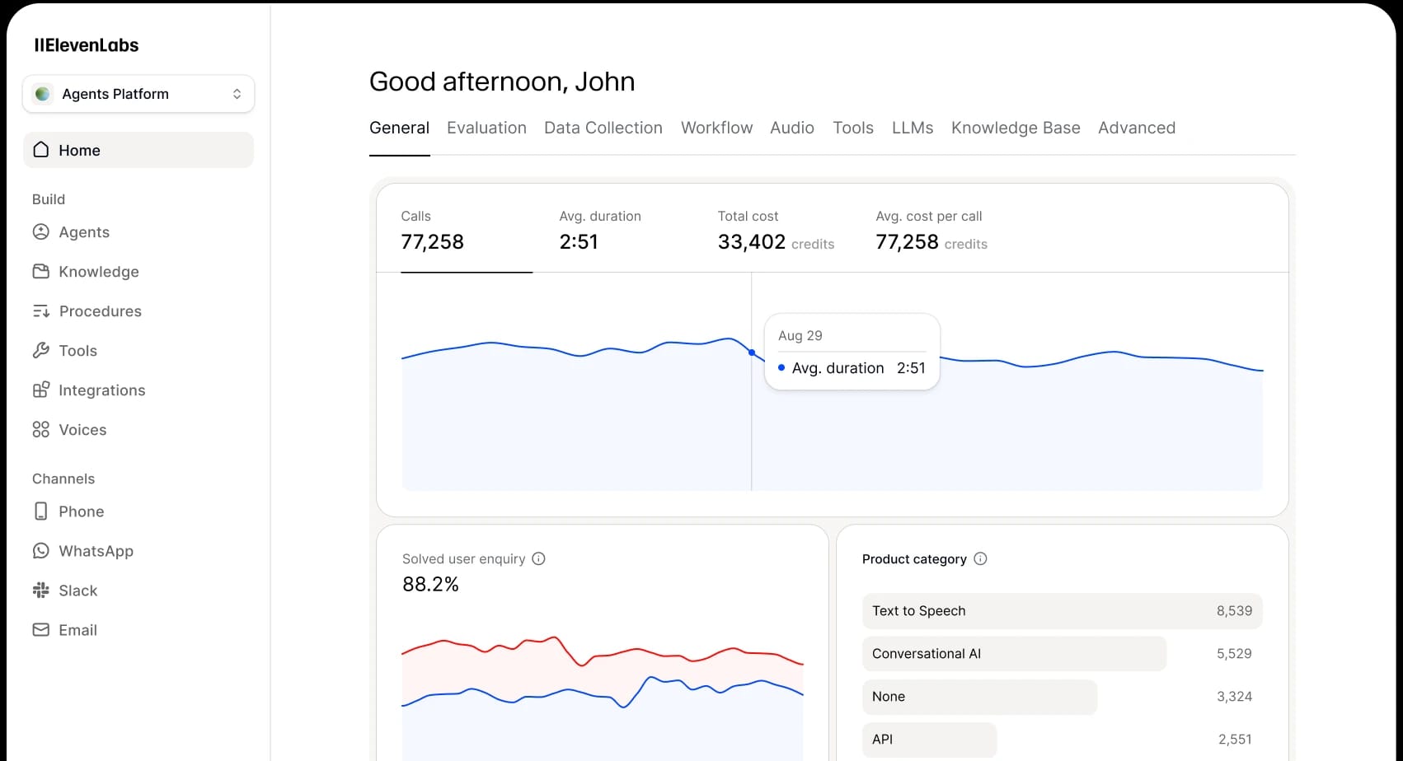Select the WhatsApp channel icon
Screen dimensions: 1403x761
click(x=41, y=550)
